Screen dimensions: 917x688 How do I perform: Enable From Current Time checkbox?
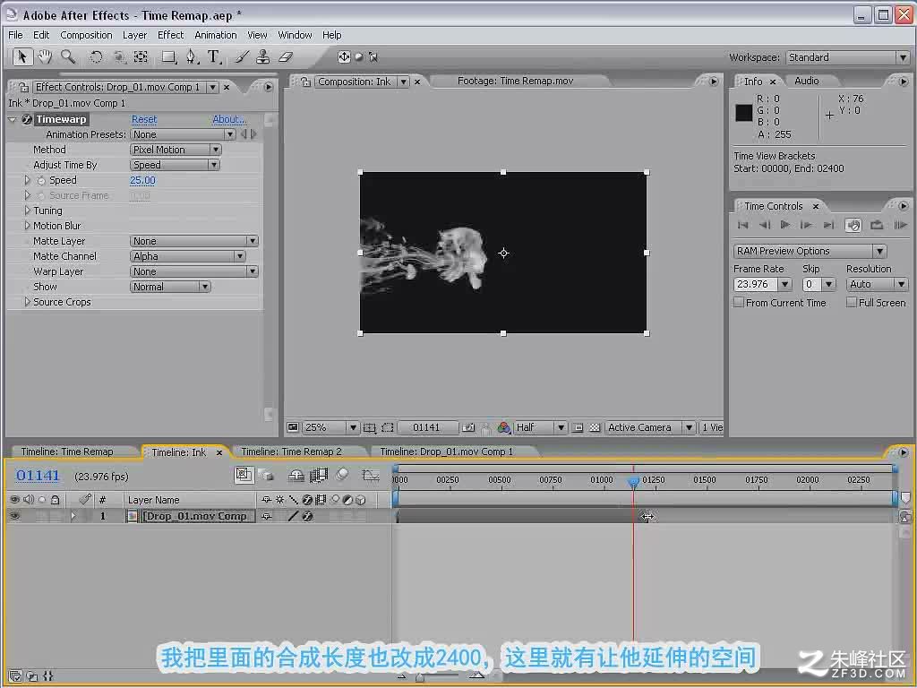coord(739,303)
